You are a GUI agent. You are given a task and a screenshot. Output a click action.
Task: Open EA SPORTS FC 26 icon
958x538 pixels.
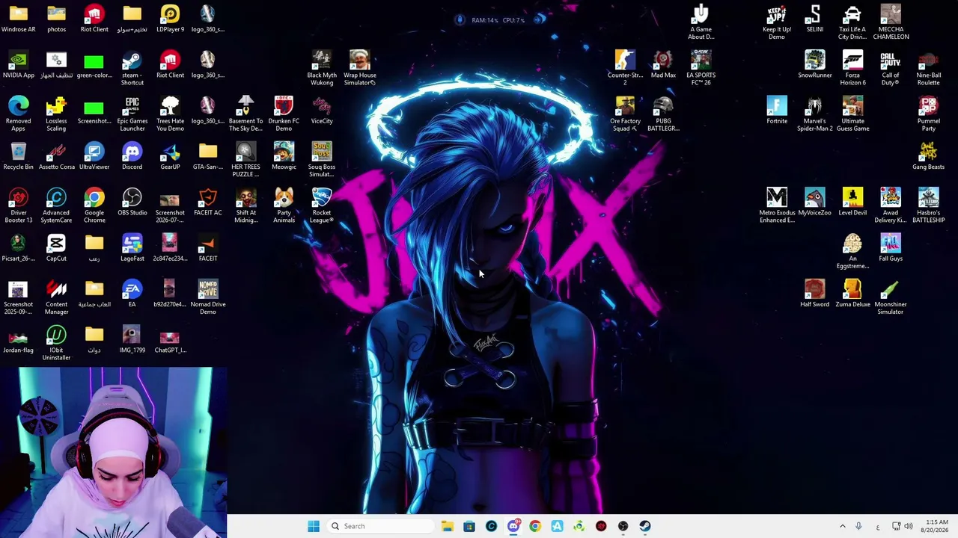(701, 69)
